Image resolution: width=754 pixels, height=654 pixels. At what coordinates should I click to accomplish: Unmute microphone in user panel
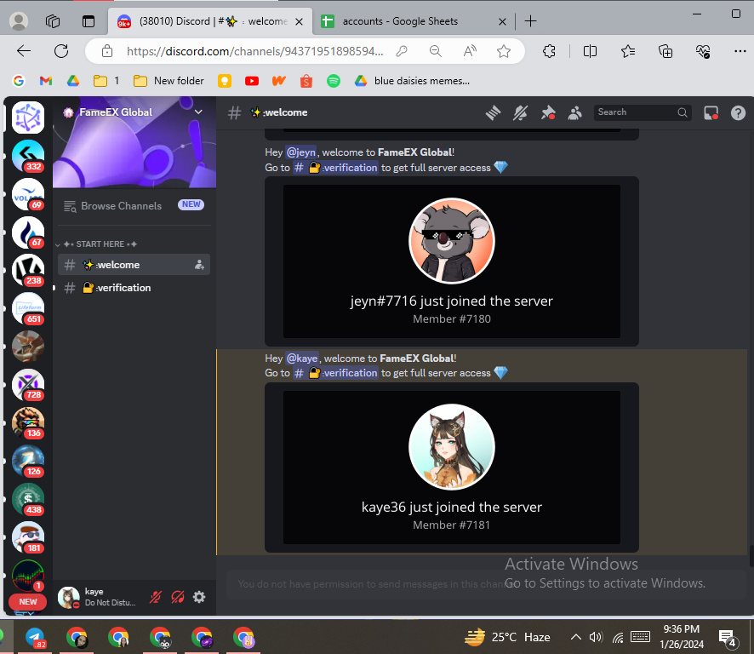coord(156,597)
